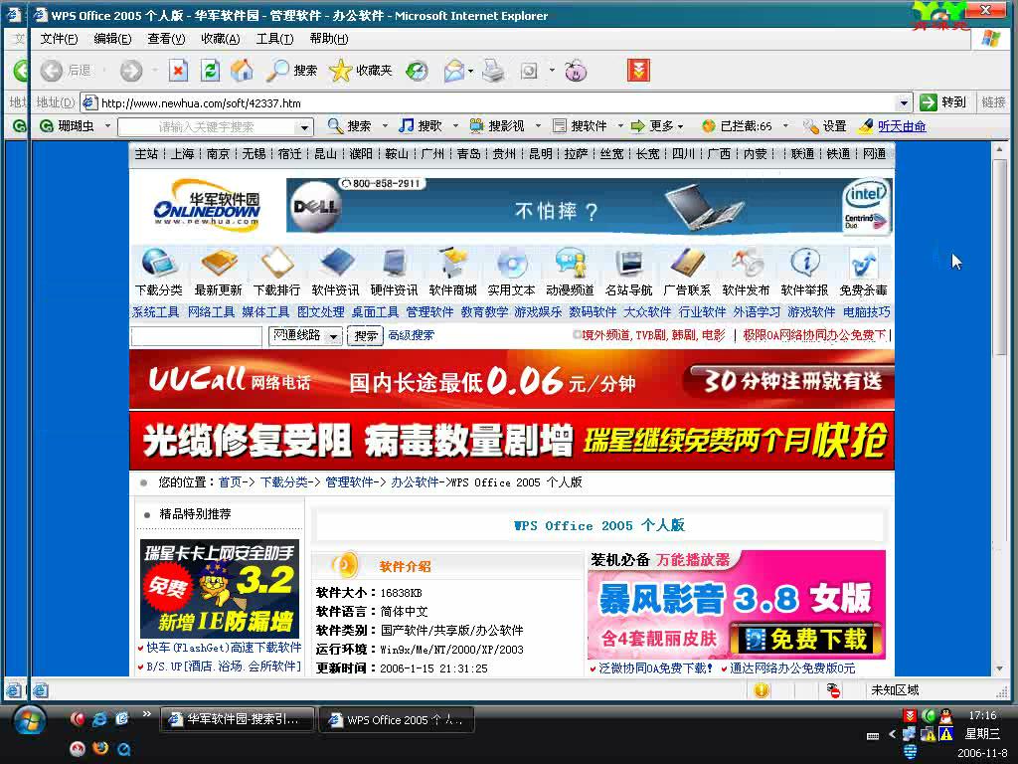Follow the 听天由命 link
Viewport: 1018px width, 764px height.
click(x=902, y=126)
